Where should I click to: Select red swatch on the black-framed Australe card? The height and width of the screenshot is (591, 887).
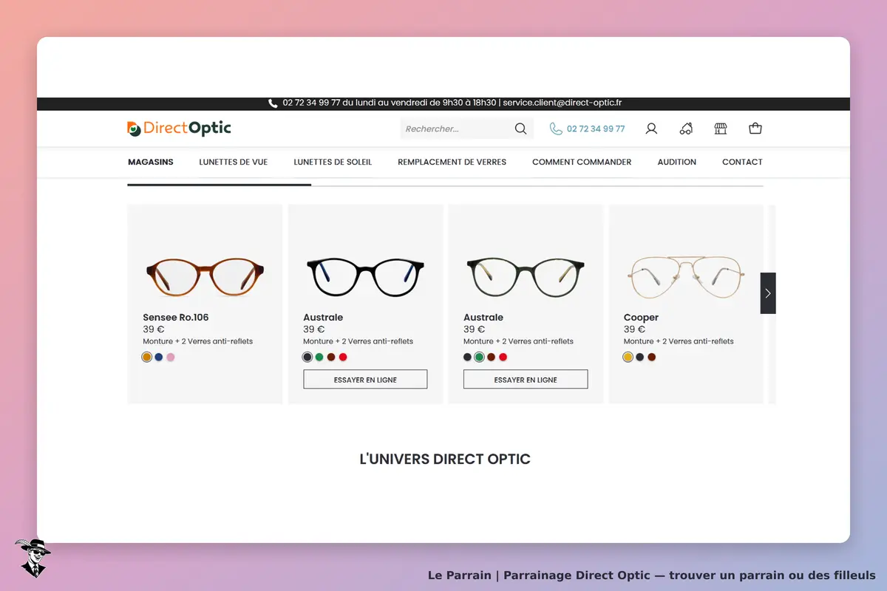pos(343,358)
